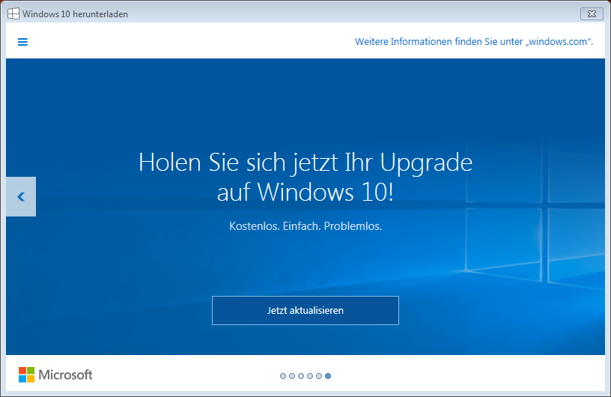Open the hamburger menu icon
611x397 pixels.
(x=22, y=42)
